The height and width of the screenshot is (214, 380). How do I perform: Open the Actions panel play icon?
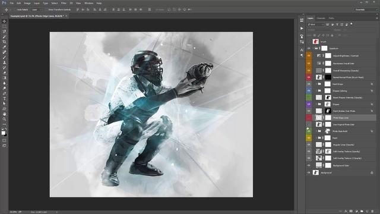[x=302, y=29]
